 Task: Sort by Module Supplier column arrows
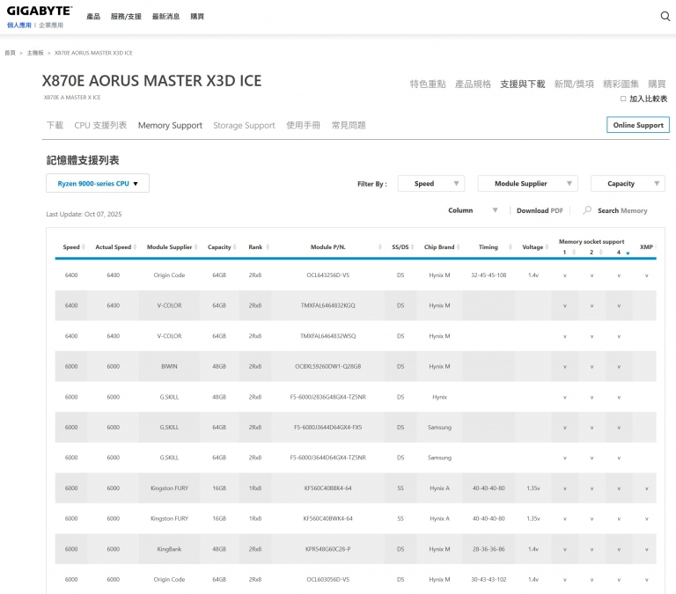click(196, 247)
